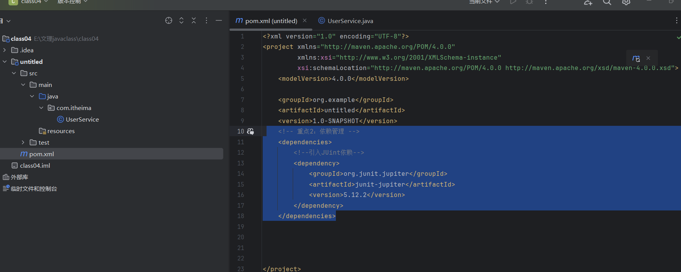Click the xml version declaration line
Viewport: 681px width, 272px height.
(335, 36)
